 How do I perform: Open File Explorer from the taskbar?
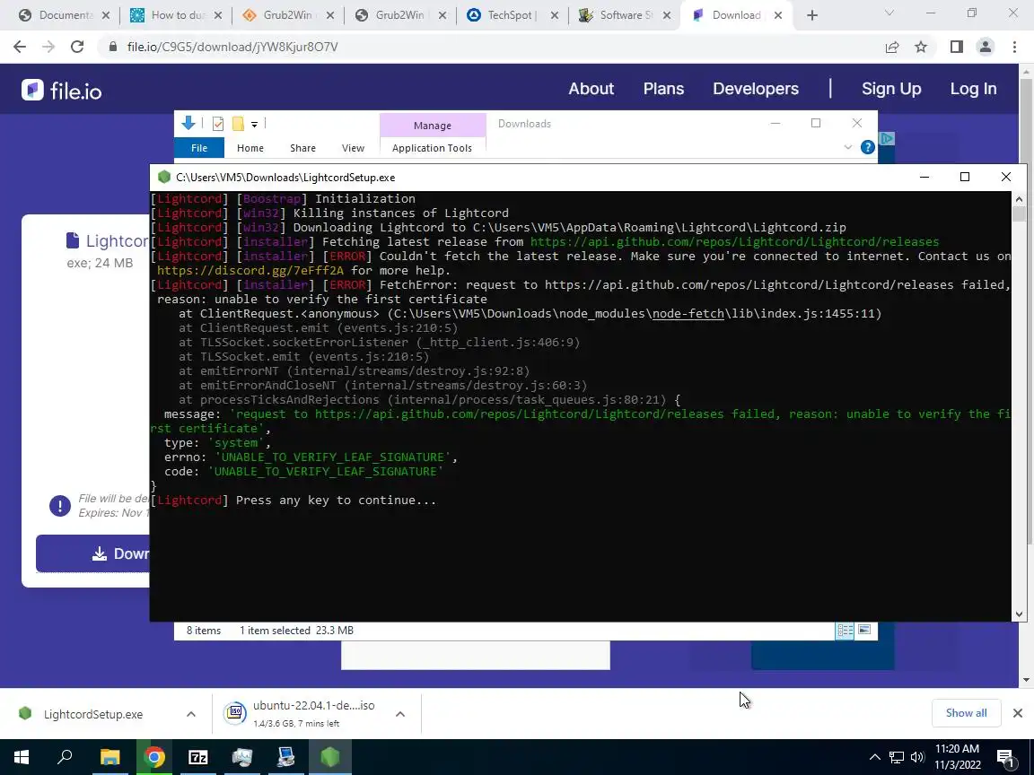click(x=110, y=757)
